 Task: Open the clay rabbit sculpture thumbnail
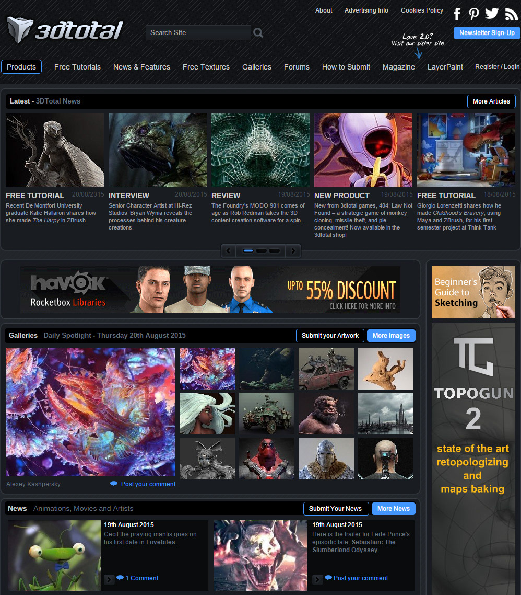pyautogui.click(x=386, y=369)
